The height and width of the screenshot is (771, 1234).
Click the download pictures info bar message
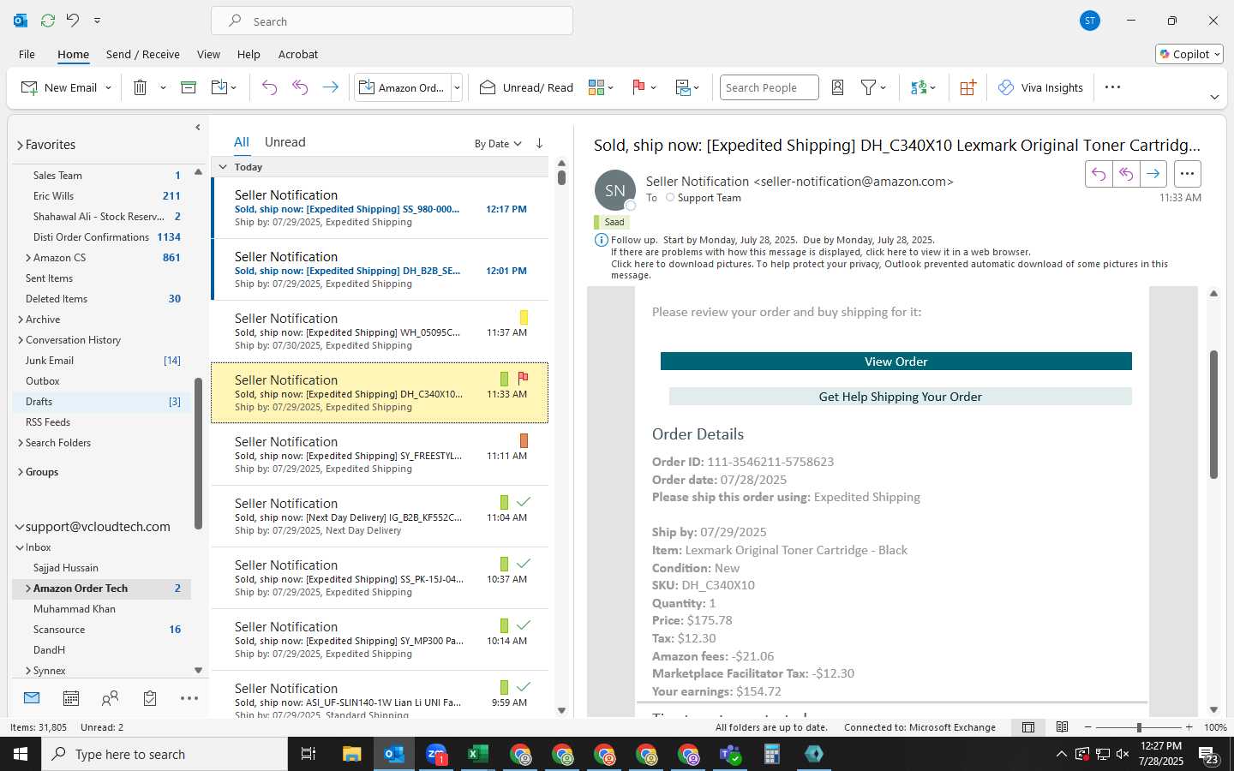(890, 270)
